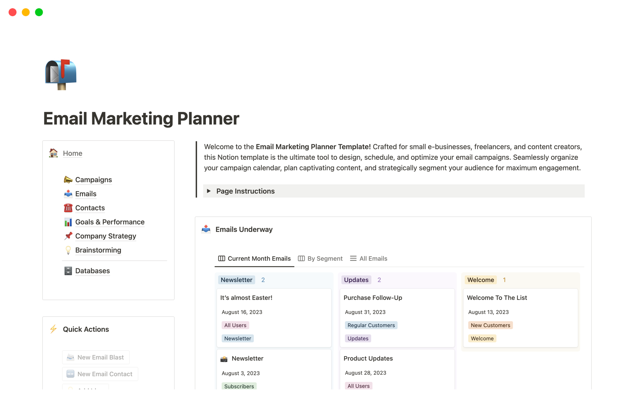The width and height of the screenshot is (634, 396).
Task: Click the Emails inbox tray icon in sidebar
Action: point(68,194)
